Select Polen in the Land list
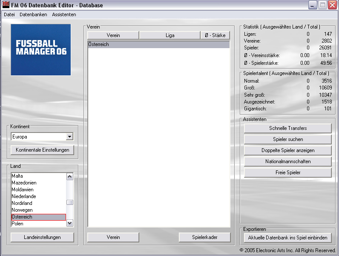Viewport: 339px width, 256px height. coord(38,224)
